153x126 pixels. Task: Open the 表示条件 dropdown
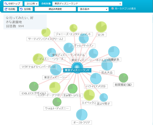(x=93, y=9)
